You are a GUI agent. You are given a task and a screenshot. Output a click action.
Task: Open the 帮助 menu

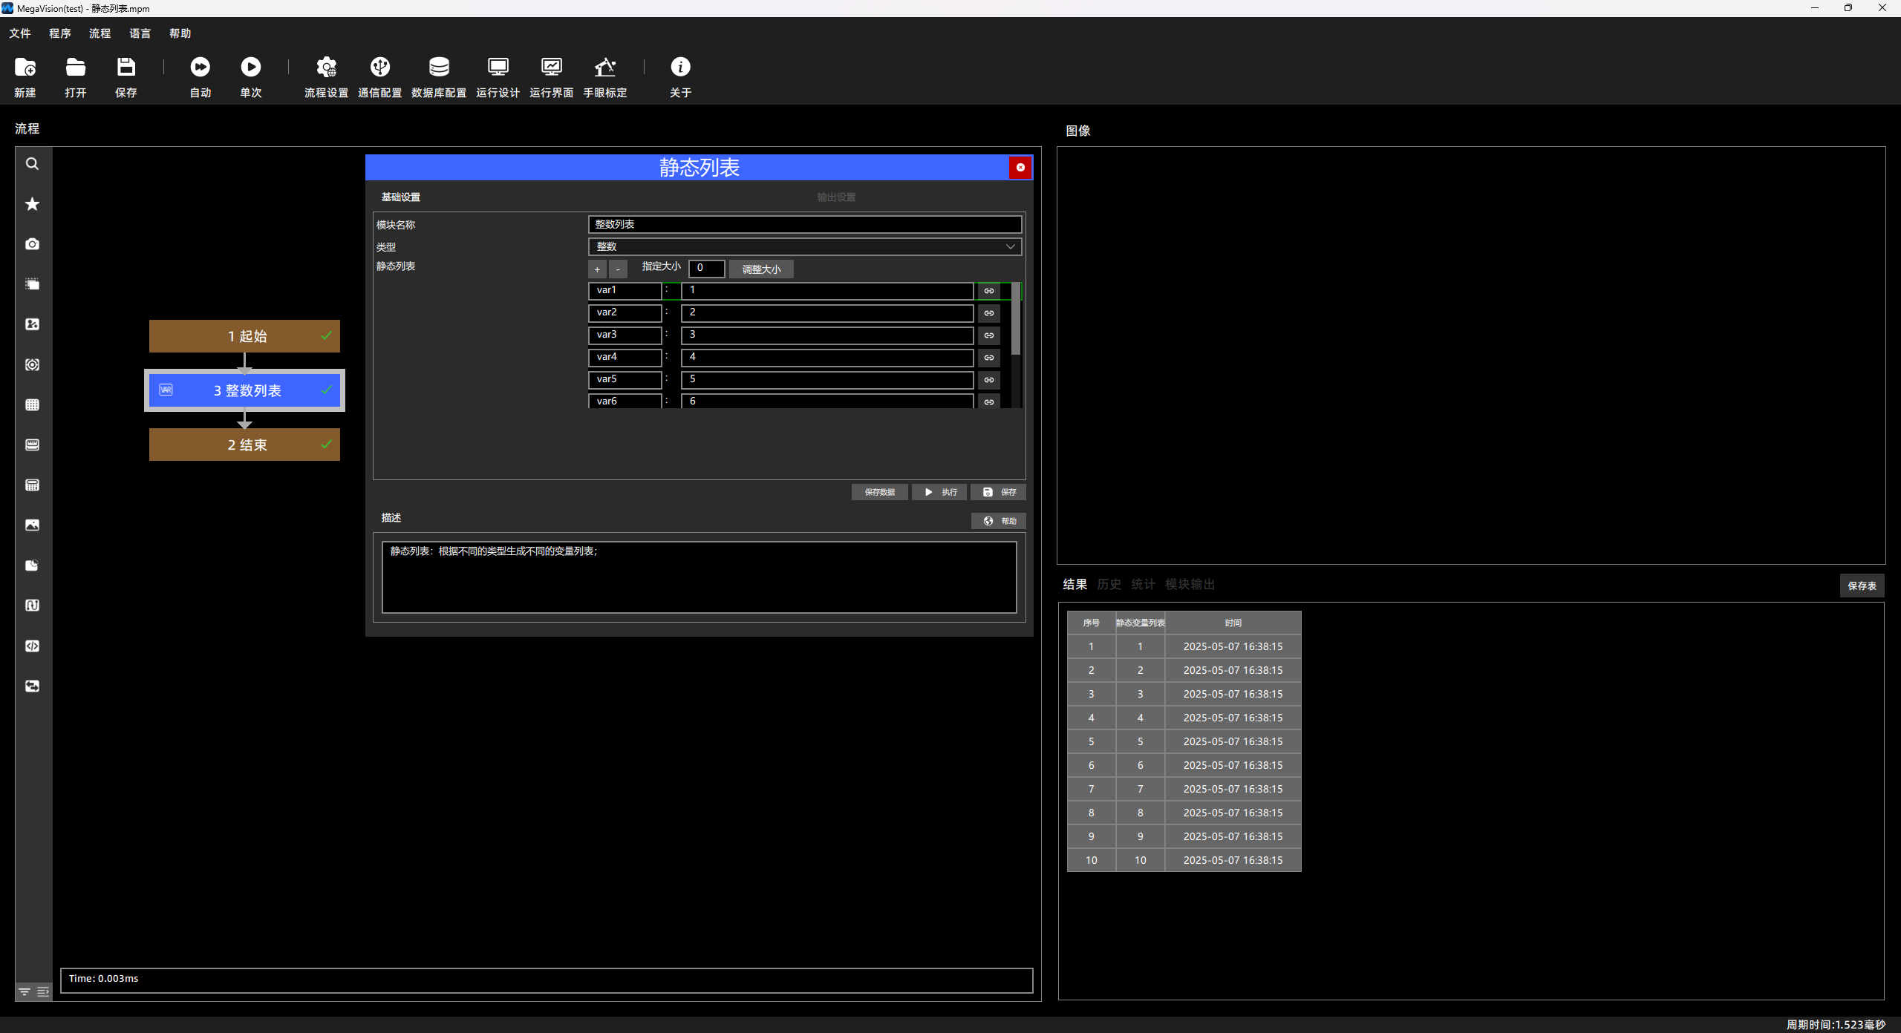click(180, 33)
